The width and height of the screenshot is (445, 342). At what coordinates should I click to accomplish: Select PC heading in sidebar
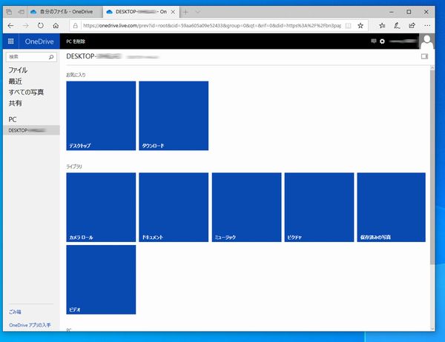(13, 120)
